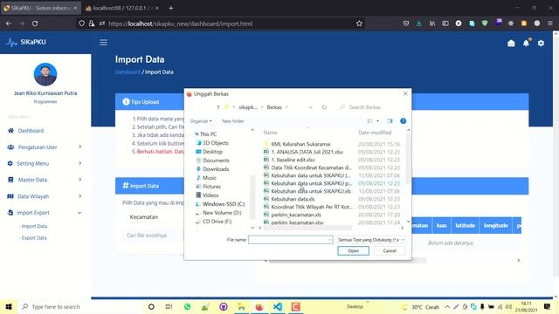The image size is (559, 314).
Task: Click the Berkas breadcrumb in path
Action: click(274, 107)
